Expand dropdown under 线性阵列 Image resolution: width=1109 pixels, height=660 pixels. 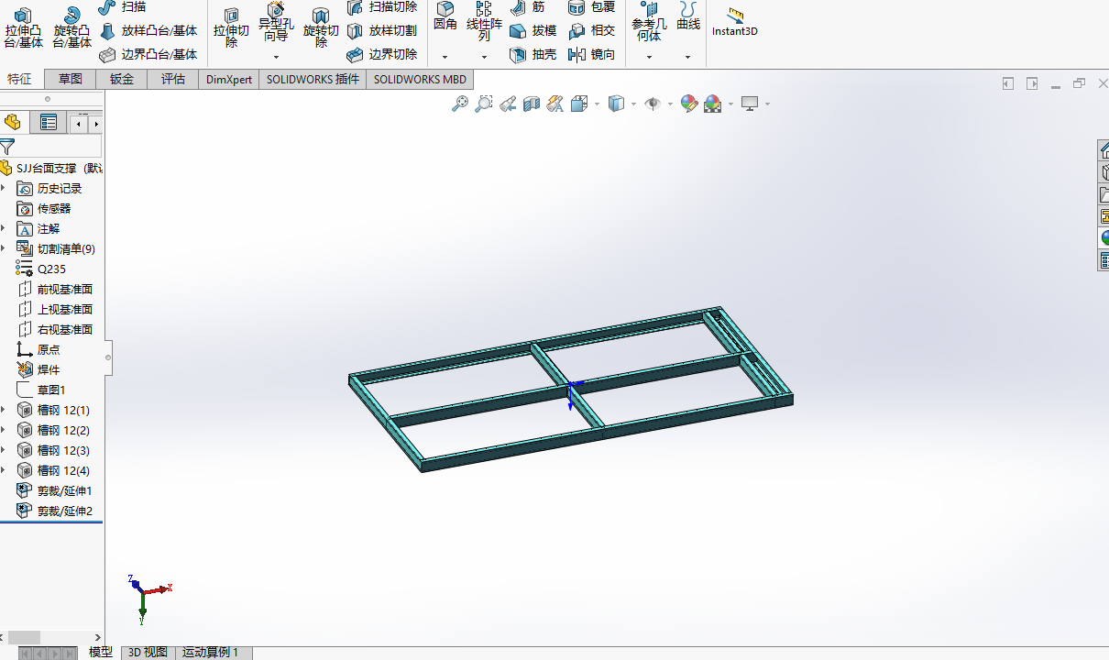(484, 57)
